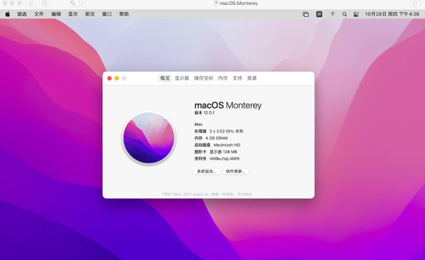Viewport: 425px width, 260px height.
Task: Open the 帮助 menu
Action: [x=124, y=14]
